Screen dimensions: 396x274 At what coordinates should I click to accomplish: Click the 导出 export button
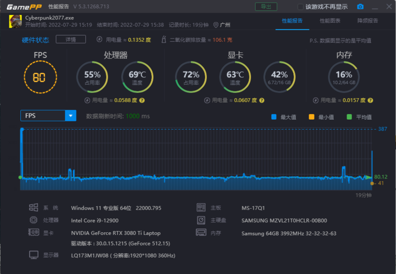click(266, 7)
